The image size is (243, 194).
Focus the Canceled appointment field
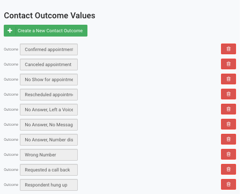pos(49,64)
